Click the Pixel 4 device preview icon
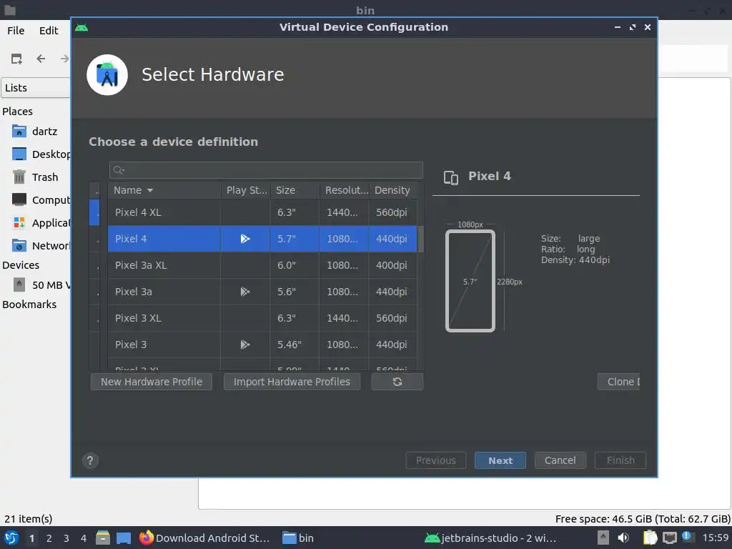This screenshot has height=549, width=732. (451, 177)
